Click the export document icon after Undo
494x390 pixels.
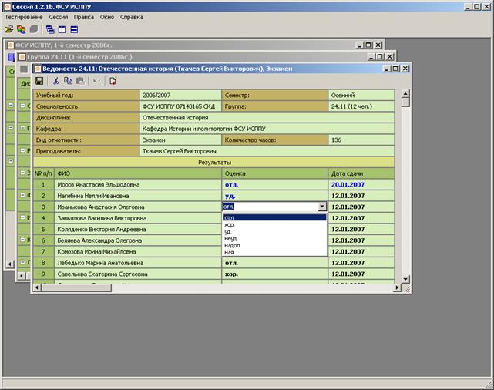point(113,81)
